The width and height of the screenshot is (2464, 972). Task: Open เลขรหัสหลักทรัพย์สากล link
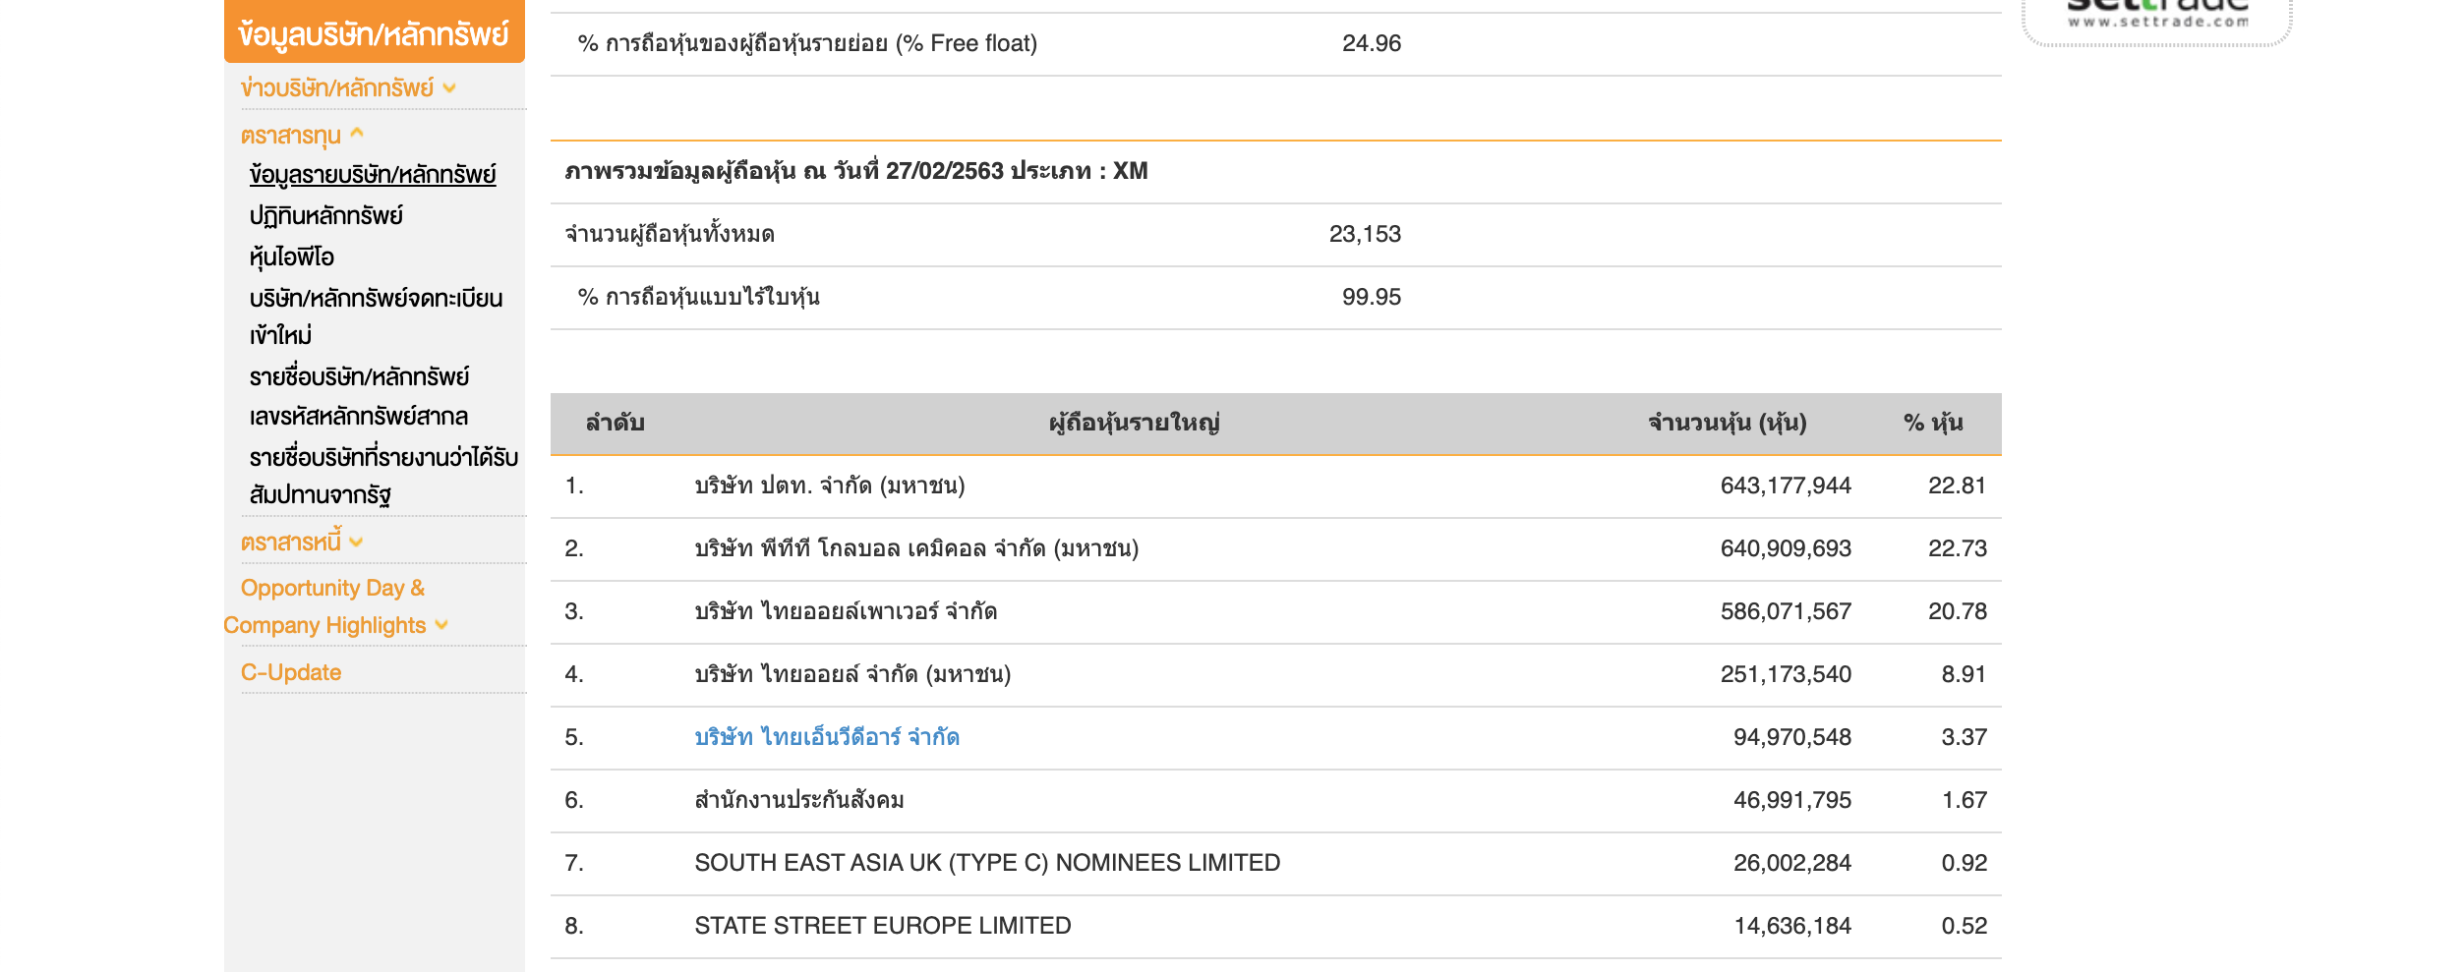pos(359,417)
